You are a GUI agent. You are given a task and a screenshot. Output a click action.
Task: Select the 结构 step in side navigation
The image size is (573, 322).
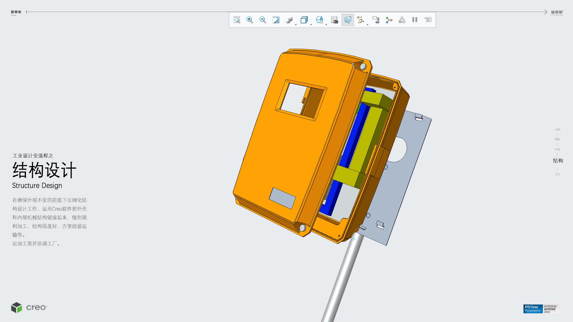558,161
